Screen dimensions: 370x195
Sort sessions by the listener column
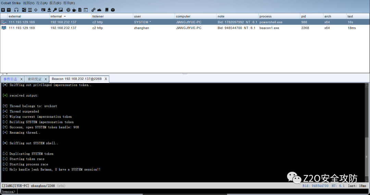[x=112, y=16]
